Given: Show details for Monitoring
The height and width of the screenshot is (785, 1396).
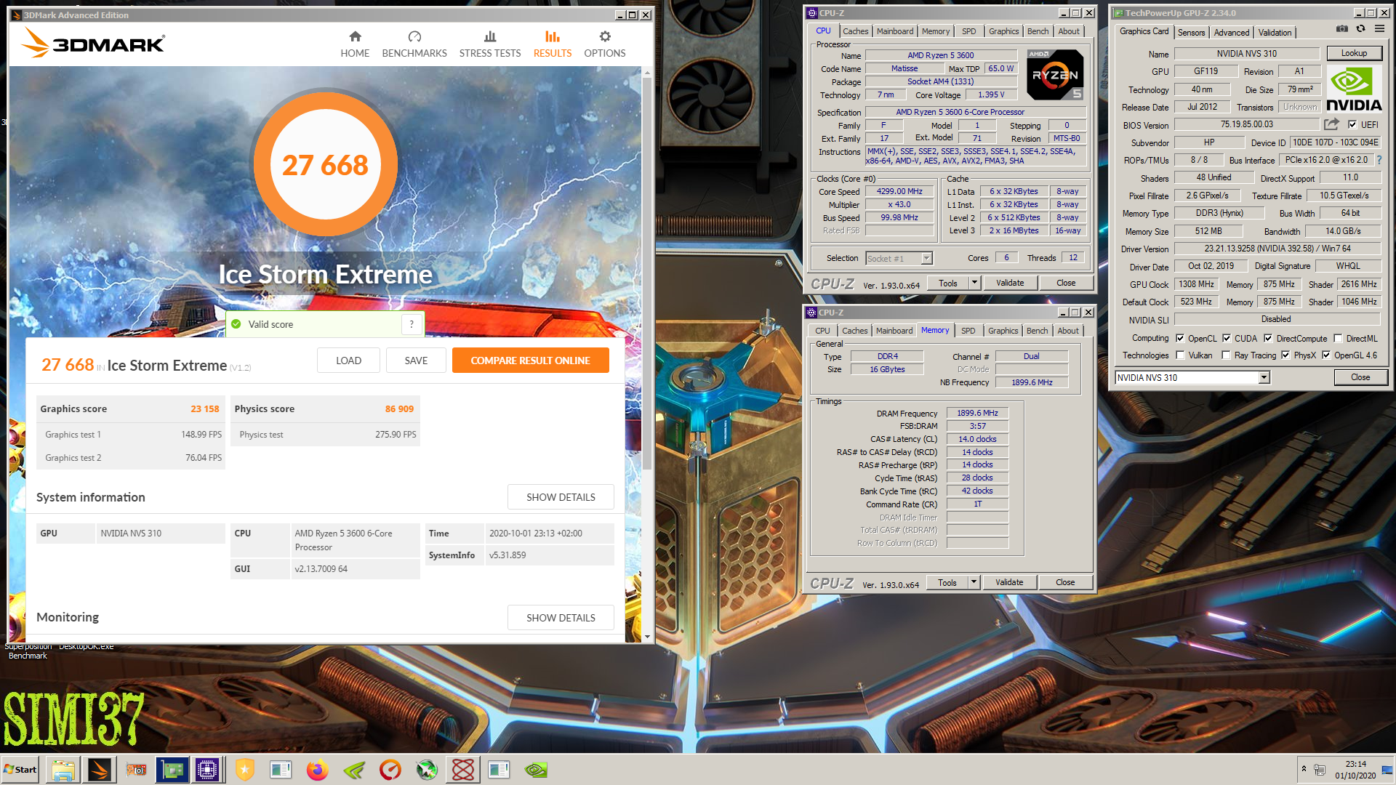Looking at the screenshot, I should pyautogui.click(x=561, y=618).
